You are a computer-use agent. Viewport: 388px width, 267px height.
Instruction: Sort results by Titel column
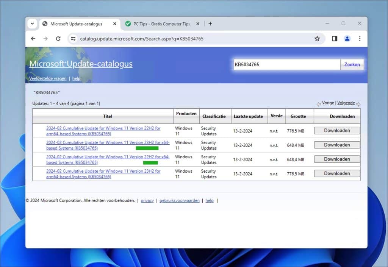coord(107,116)
